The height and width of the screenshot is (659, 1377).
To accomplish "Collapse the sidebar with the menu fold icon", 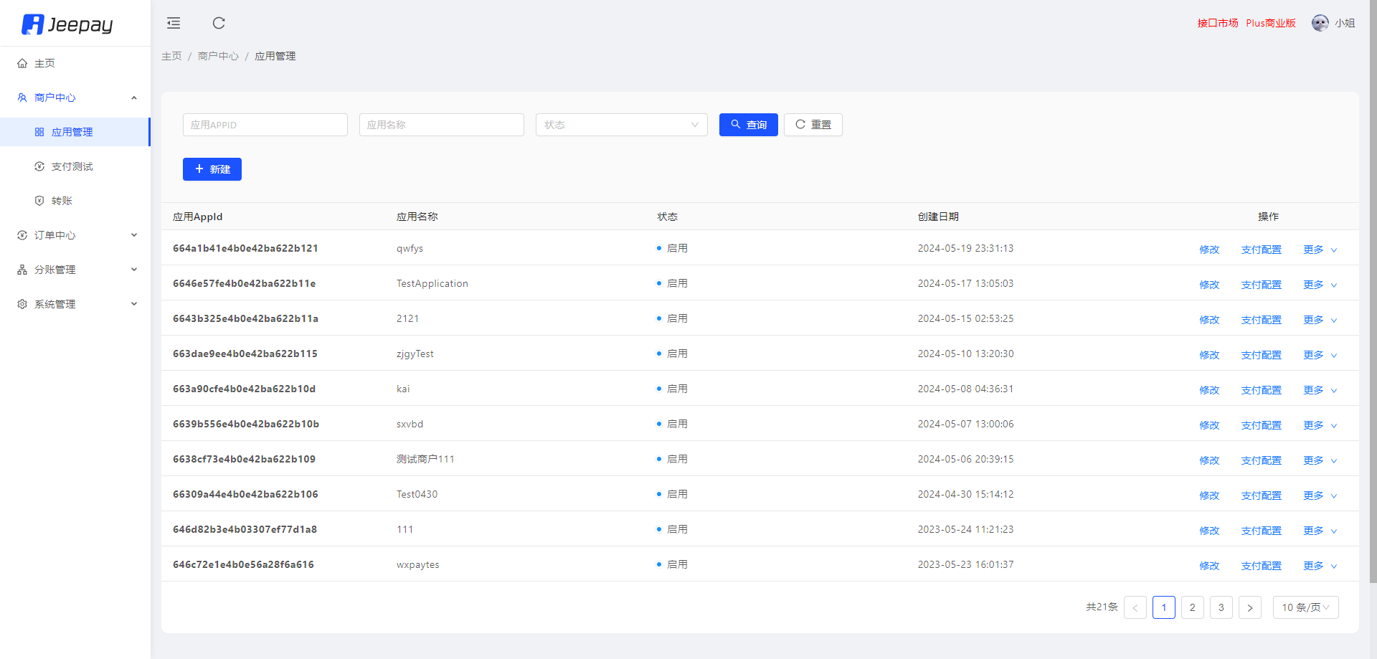I will pyautogui.click(x=174, y=23).
